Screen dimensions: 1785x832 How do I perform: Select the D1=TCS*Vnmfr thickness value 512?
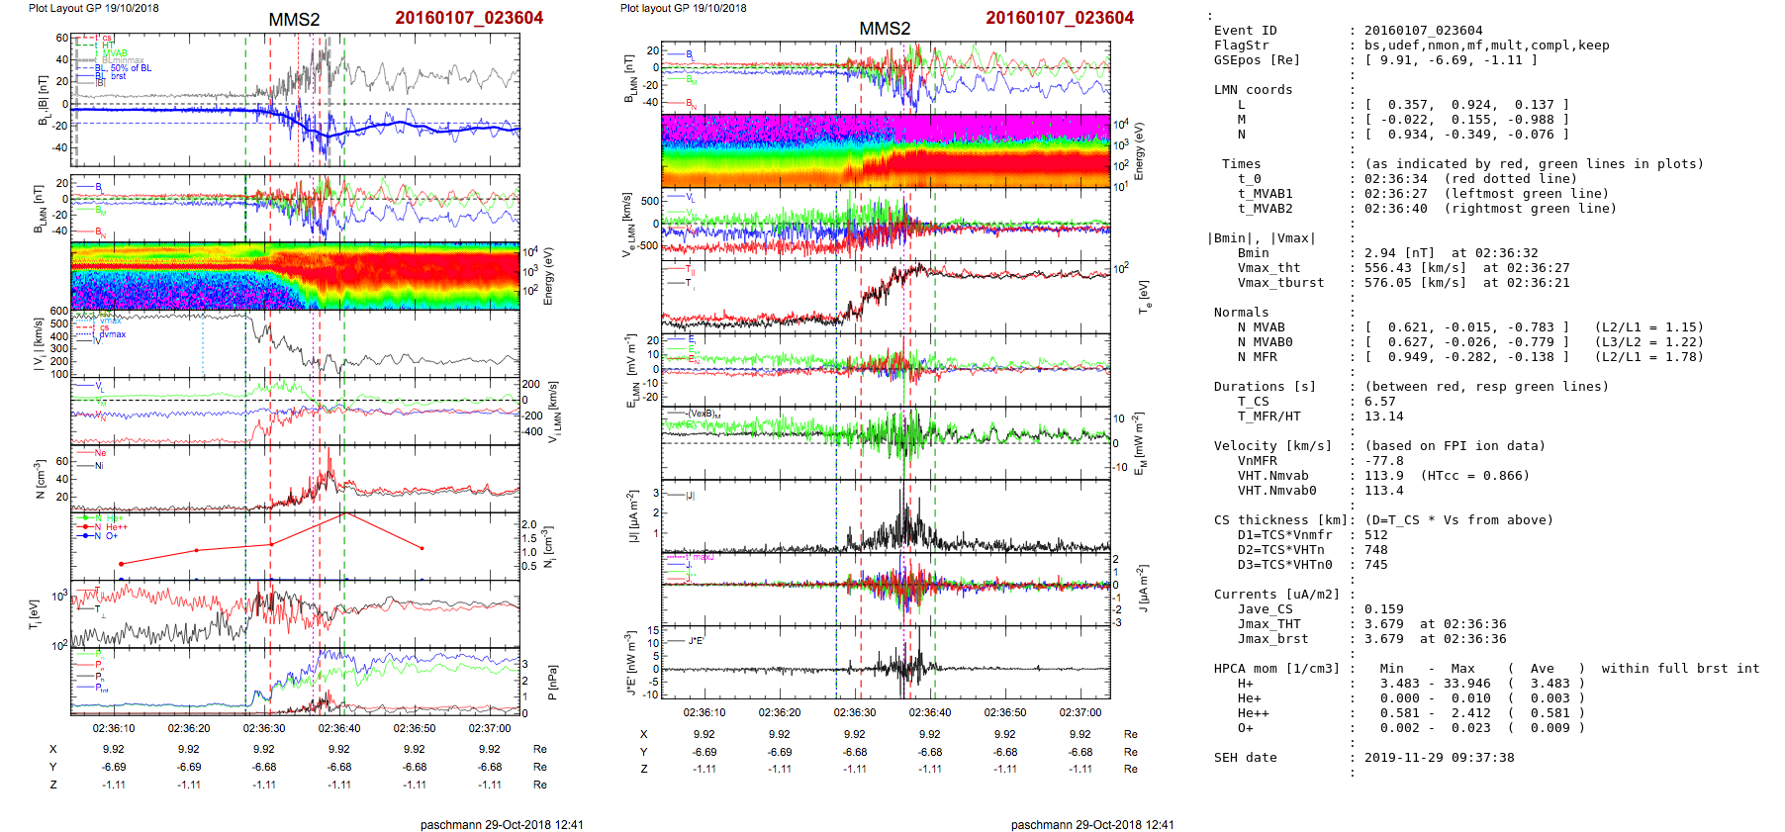pos(1376,535)
